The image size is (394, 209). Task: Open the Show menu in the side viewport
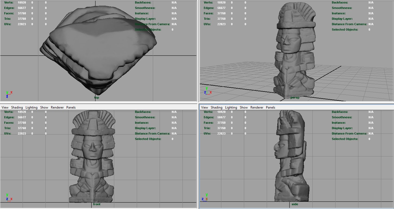(x=244, y=107)
